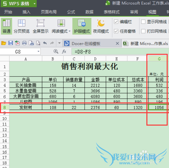Save the workbook with floppy icon
Viewport: 169px width, 168px height.
click(x=10, y=43)
